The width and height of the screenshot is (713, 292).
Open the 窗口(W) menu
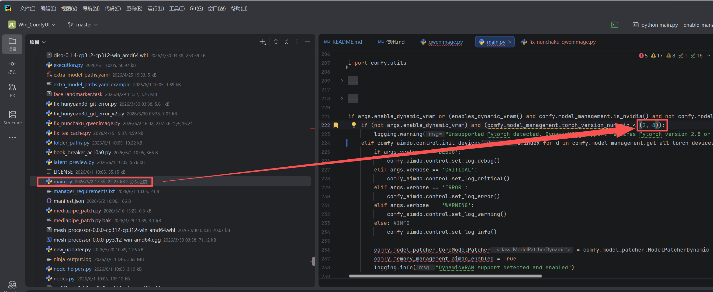tap(216, 9)
